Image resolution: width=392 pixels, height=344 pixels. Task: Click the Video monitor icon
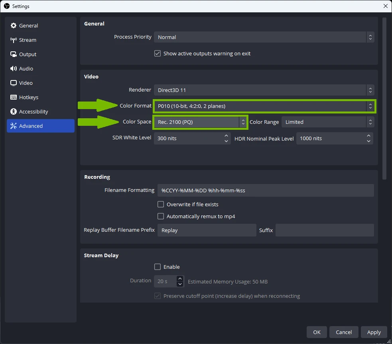pyautogui.click(x=14, y=83)
